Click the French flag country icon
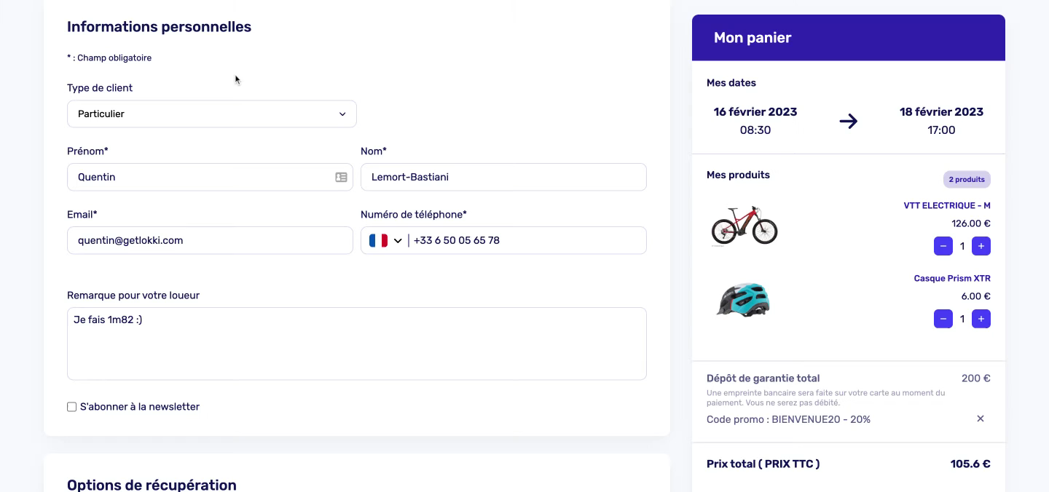The image size is (1049, 492). point(378,240)
